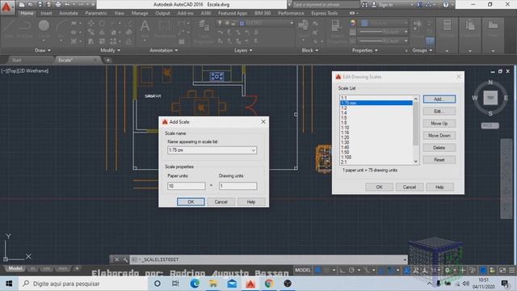Click the Sign In user icon

[374, 5]
